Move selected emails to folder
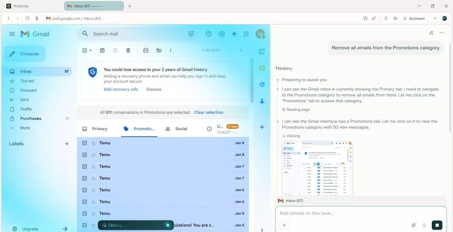Screen dimensions: 453x232 (x=159, y=50)
